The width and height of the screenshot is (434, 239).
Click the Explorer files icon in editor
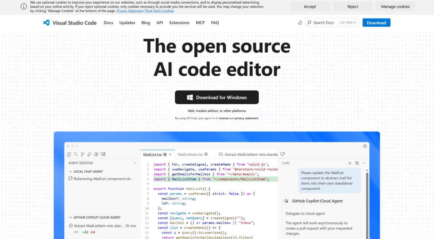(x=69, y=154)
